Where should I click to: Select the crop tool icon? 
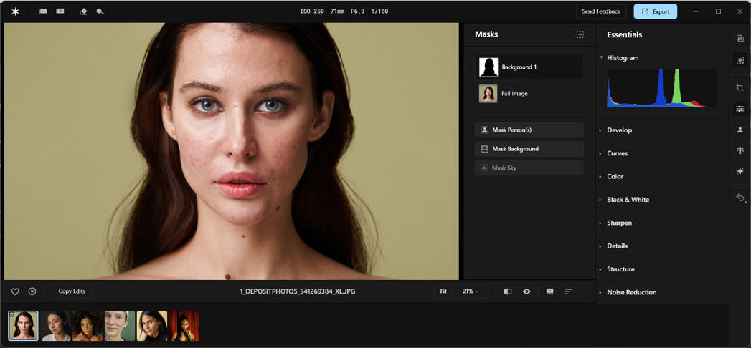pyautogui.click(x=740, y=88)
